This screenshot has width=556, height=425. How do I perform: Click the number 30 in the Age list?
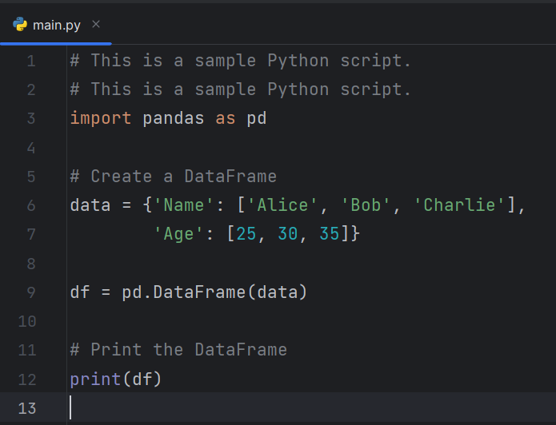coord(288,235)
